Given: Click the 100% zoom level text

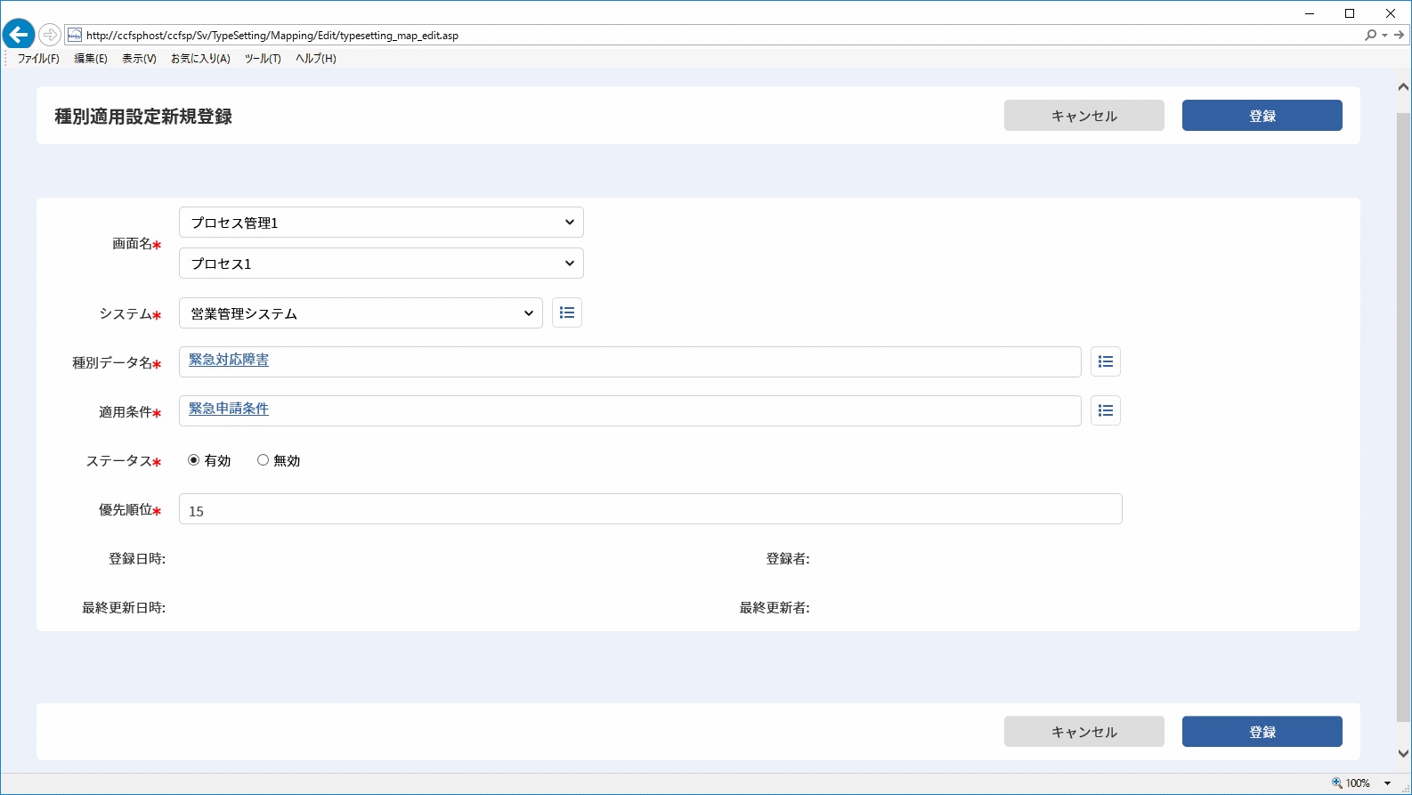Looking at the screenshot, I should [1358, 783].
